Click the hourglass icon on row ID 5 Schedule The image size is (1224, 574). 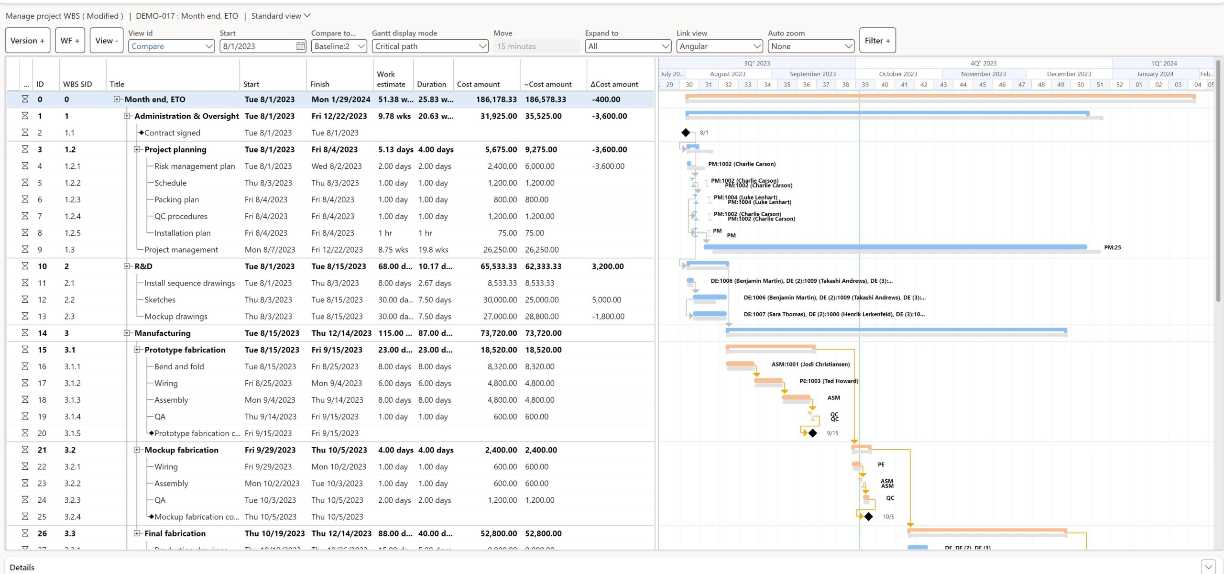25,182
